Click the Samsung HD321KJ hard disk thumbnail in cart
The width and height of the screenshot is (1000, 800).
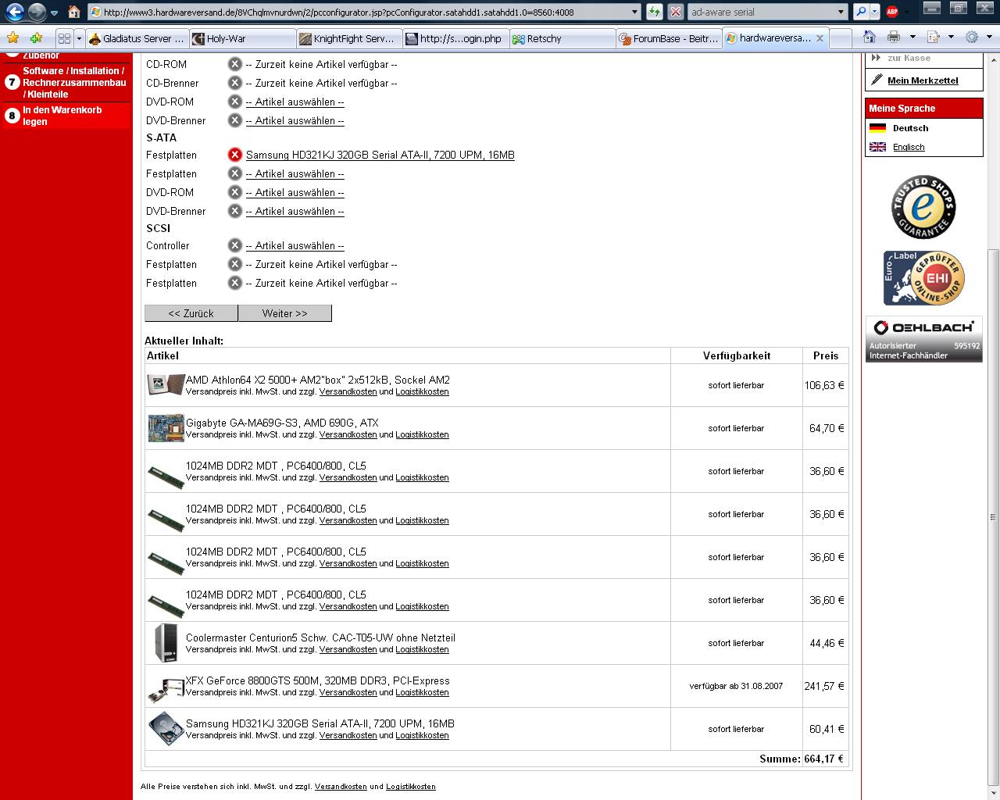click(x=166, y=729)
